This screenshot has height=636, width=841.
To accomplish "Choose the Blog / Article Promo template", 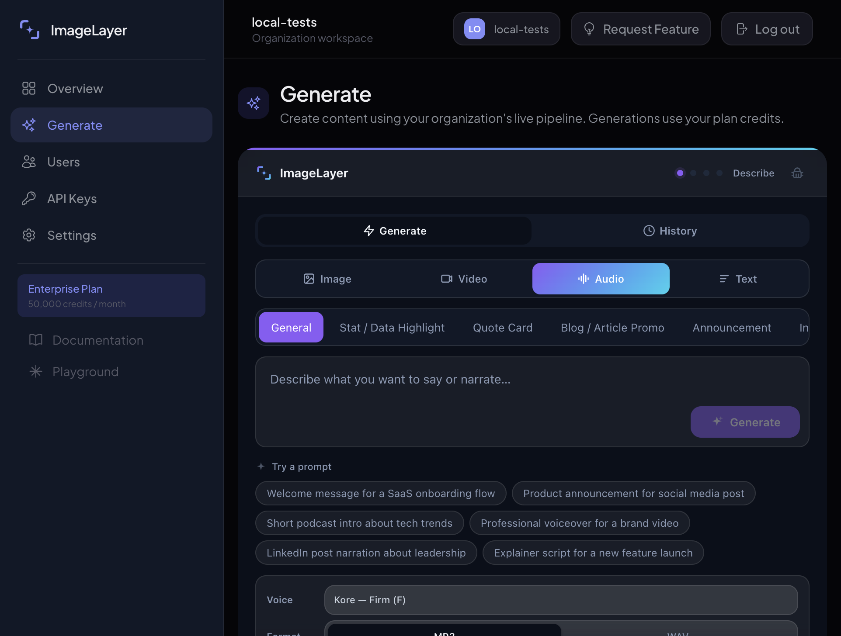I will tap(612, 327).
